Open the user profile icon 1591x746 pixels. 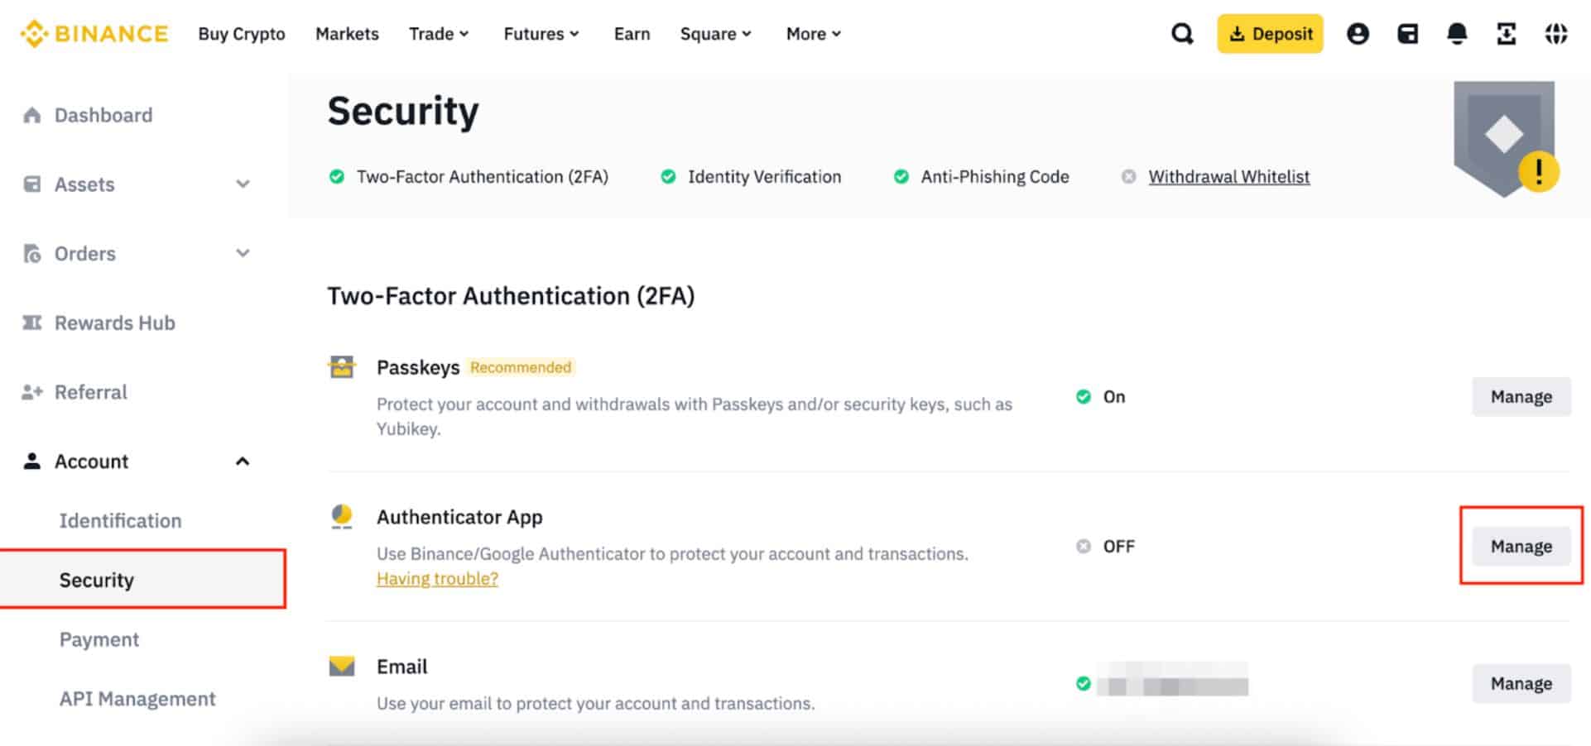1358,34
